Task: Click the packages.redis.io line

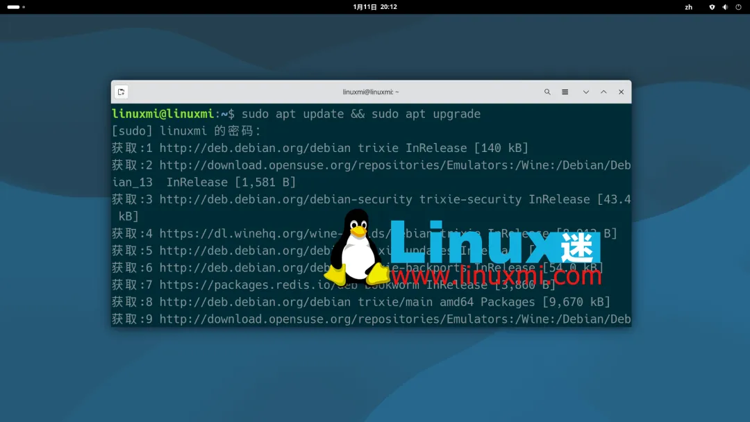Action: tap(333, 285)
